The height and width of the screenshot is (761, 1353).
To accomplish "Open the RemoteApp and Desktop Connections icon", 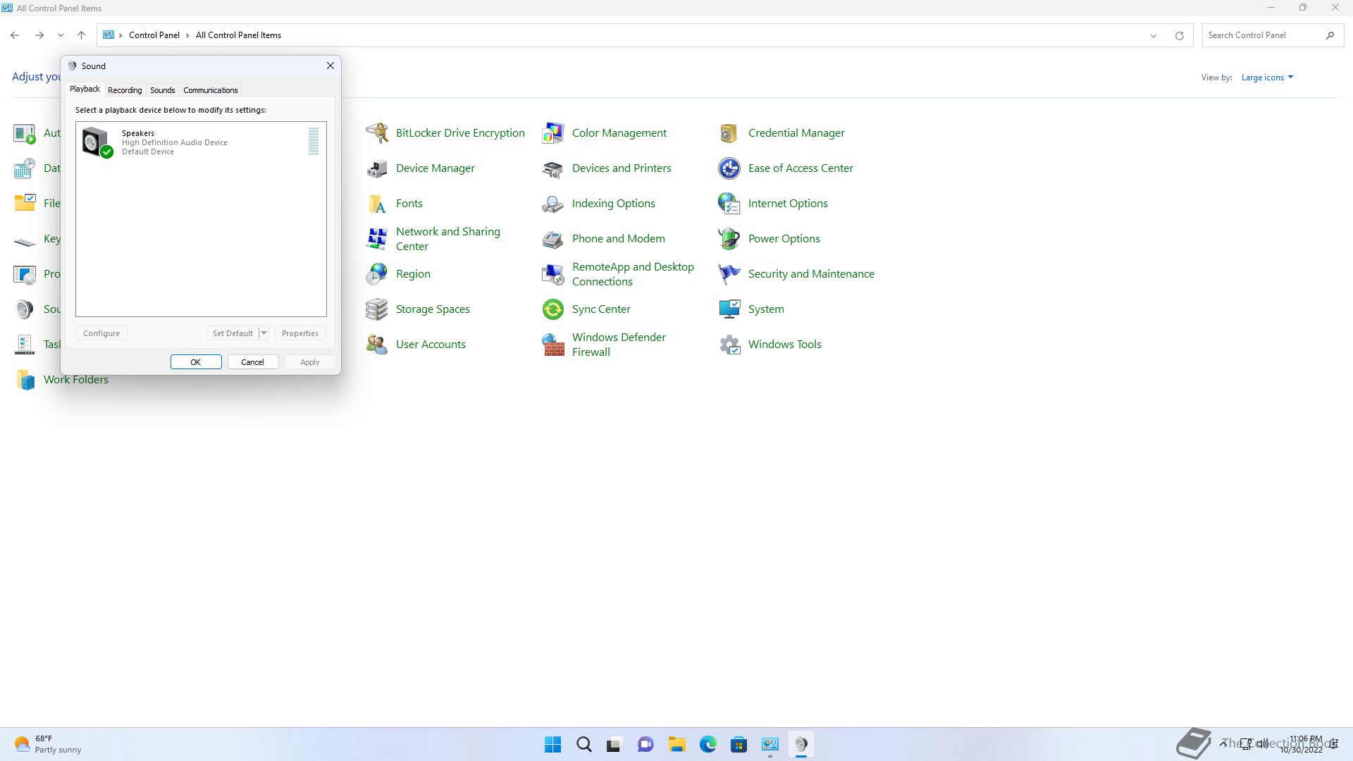I will 553,273.
